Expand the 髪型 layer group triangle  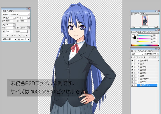tap(138, 70)
